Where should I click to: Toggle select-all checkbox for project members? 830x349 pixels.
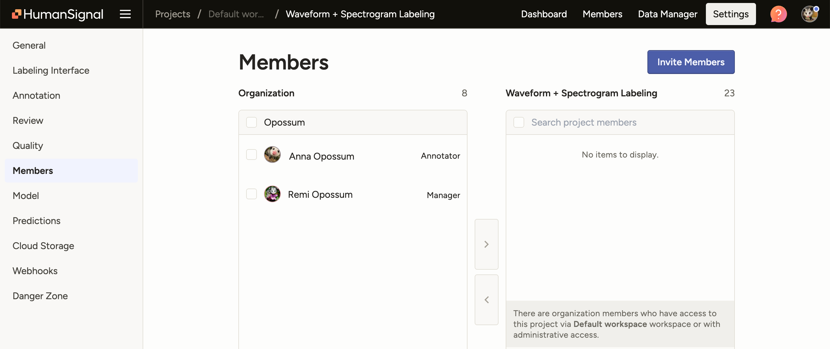tap(519, 123)
